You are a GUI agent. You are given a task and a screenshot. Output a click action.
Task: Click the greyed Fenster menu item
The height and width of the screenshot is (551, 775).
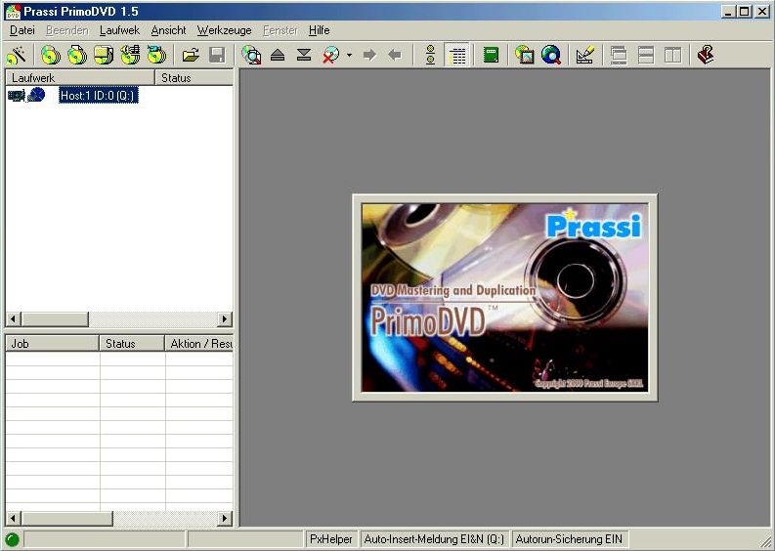(280, 30)
